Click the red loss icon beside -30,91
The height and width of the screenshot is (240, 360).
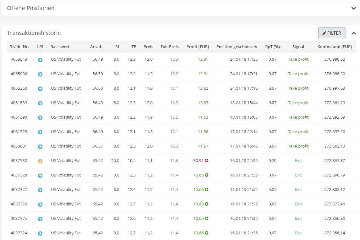pos(206,160)
